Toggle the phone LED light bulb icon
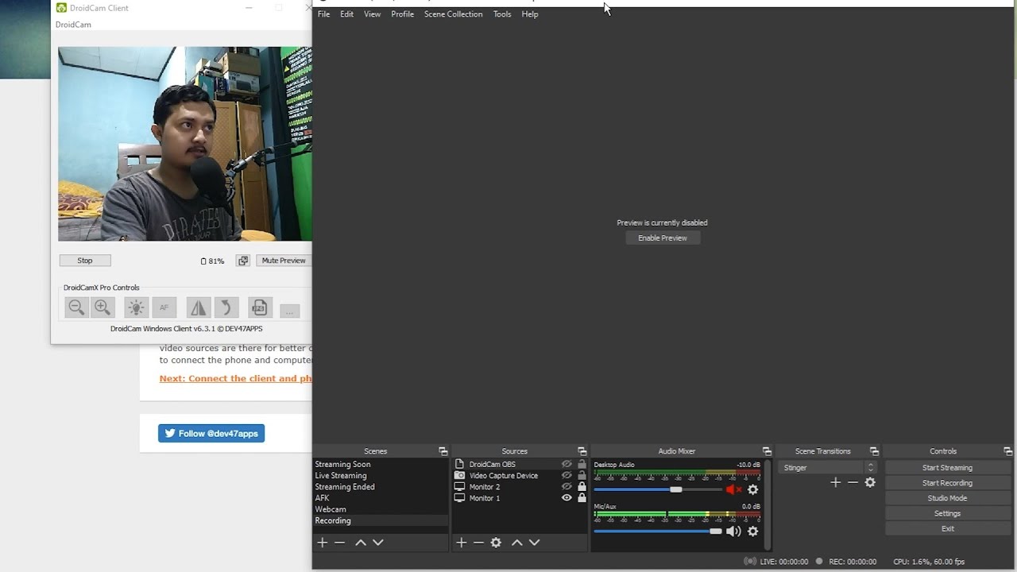Viewport: 1017px width, 572px height. (136, 307)
